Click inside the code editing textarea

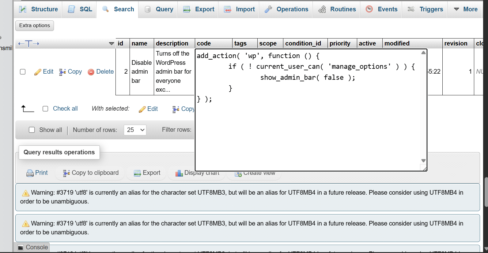click(308, 110)
